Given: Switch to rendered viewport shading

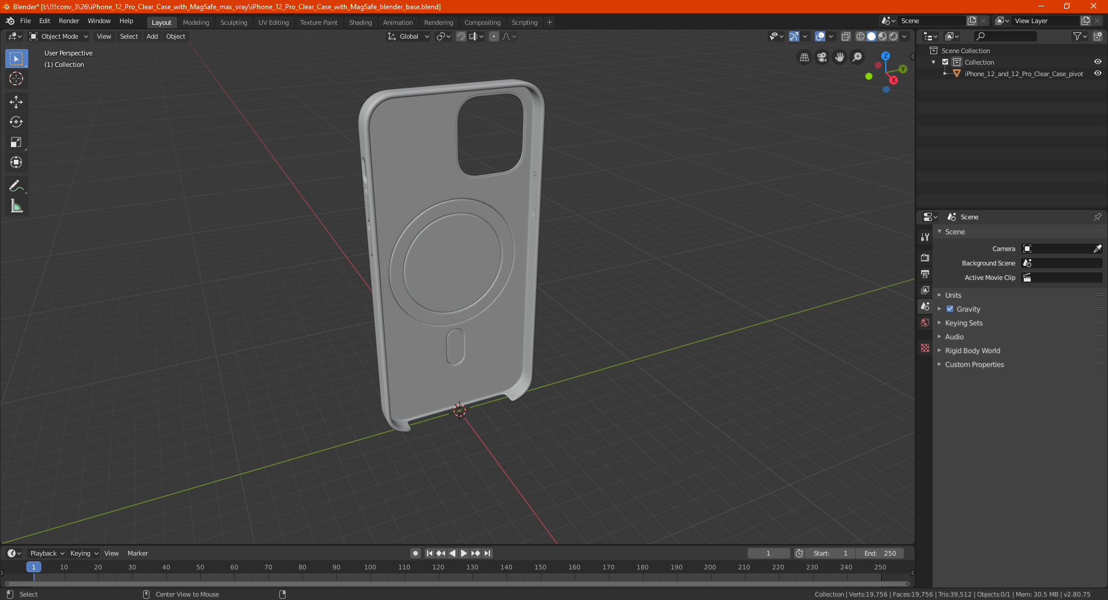Looking at the screenshot, I should pyautogui.click(x=893, y=36).
